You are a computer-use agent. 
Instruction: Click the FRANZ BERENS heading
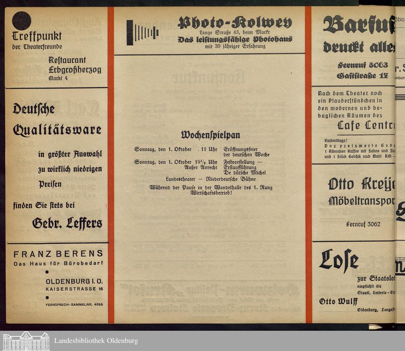coord(58,254)
